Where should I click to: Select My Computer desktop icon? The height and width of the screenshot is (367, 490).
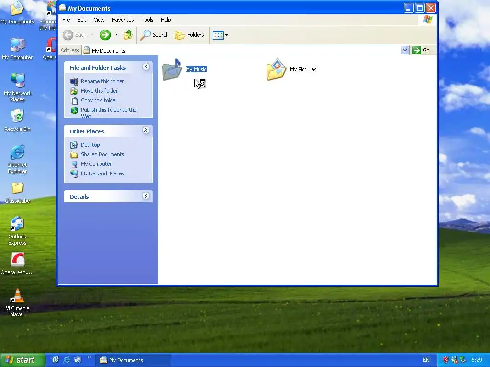point(17,49)
